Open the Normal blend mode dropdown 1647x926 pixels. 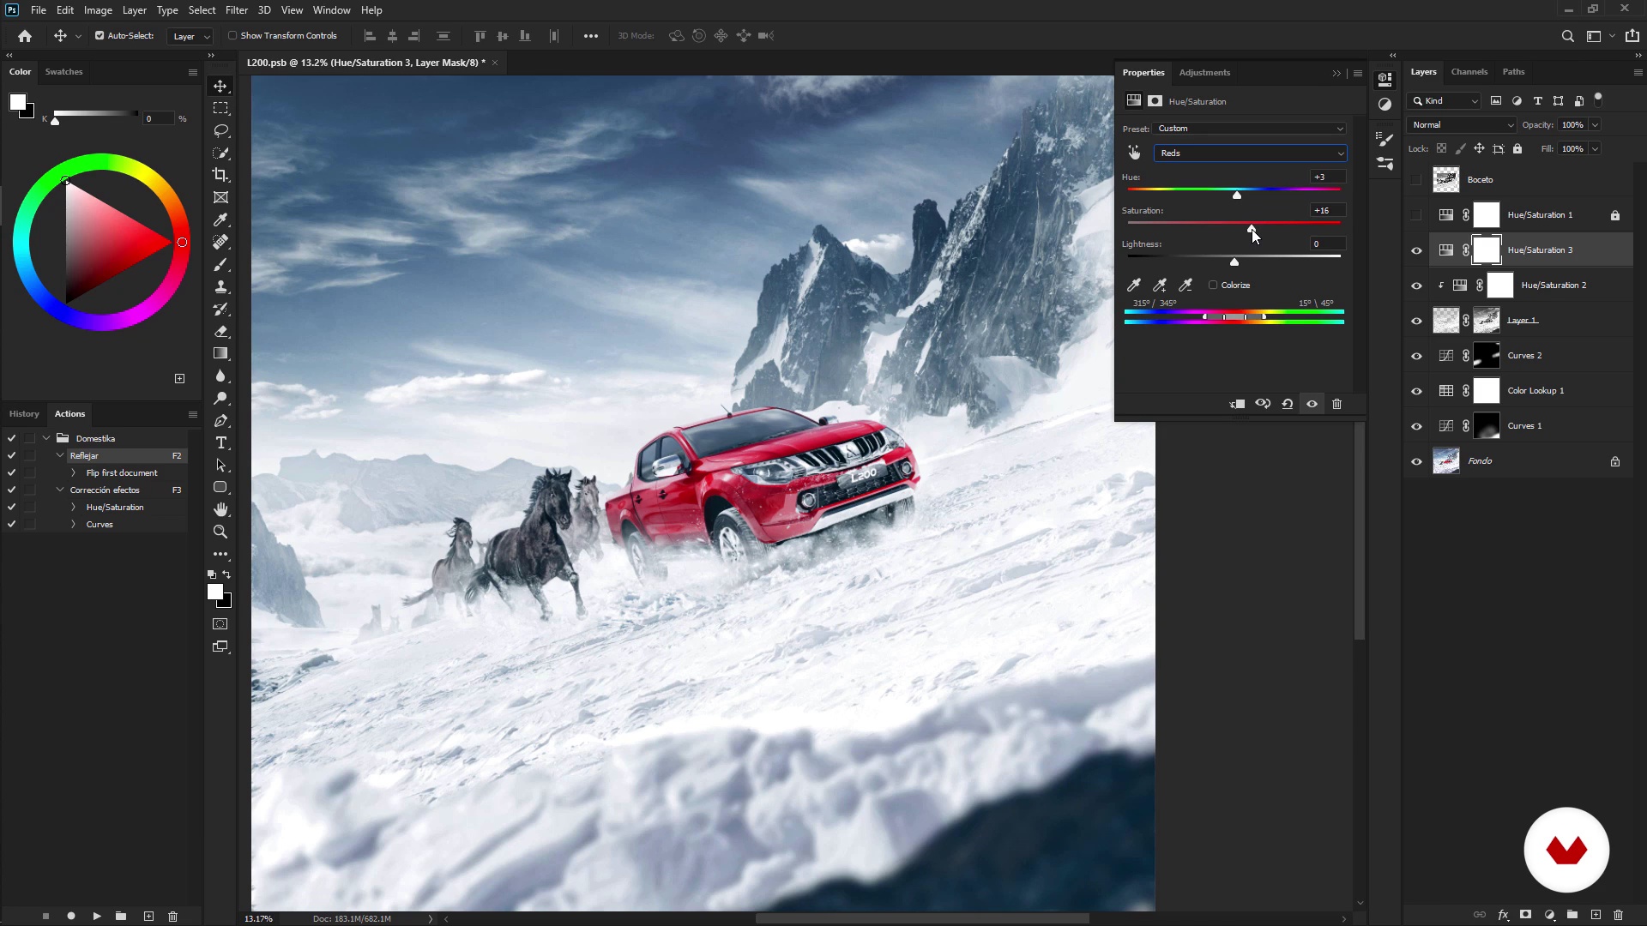1462,125
